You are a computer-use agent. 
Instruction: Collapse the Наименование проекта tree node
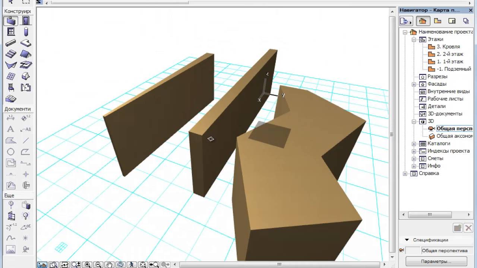pyautogui.click(x=405, y=32)
